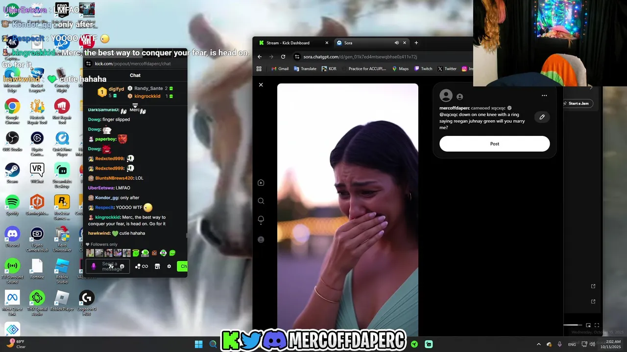Click the crying woman video thumbnail

click(348, 209)
